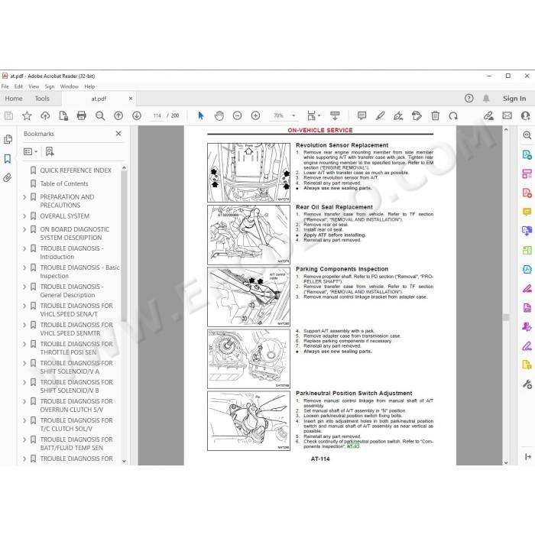The image size is (535, 535).
Task: Open More Tools wrench icon
Action: [527, 384]
